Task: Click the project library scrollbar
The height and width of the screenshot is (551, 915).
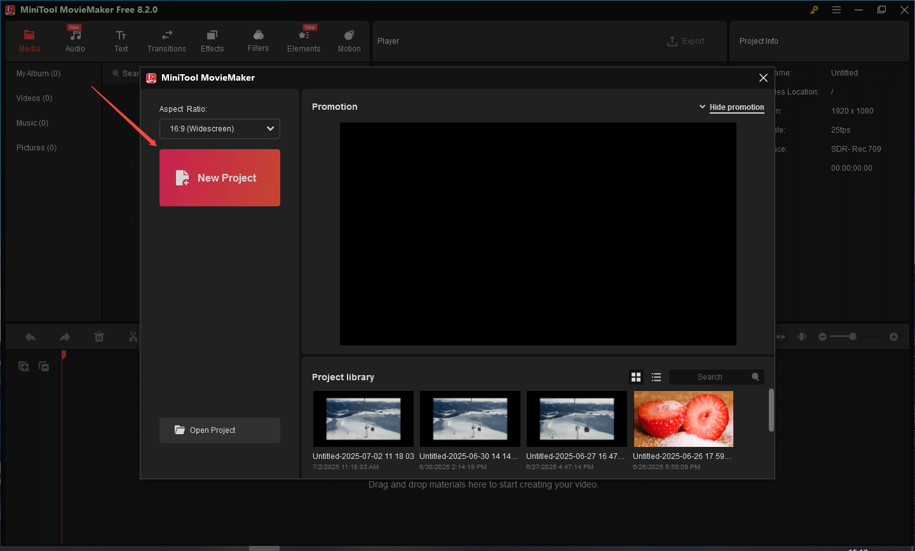Action: pyautogui.click(x=771, y=410)
